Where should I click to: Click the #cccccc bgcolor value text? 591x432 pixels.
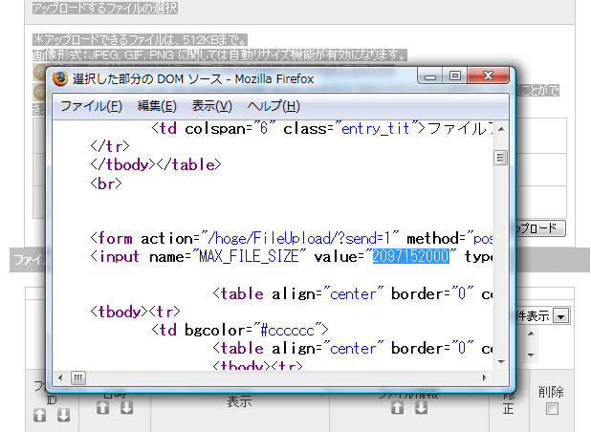click(287, 331)
